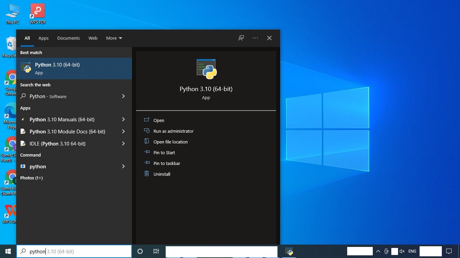The width and height of the screenshot is (460, 258).
Task: Click the Python icon on the taskbar
Action: click(289, 251)
